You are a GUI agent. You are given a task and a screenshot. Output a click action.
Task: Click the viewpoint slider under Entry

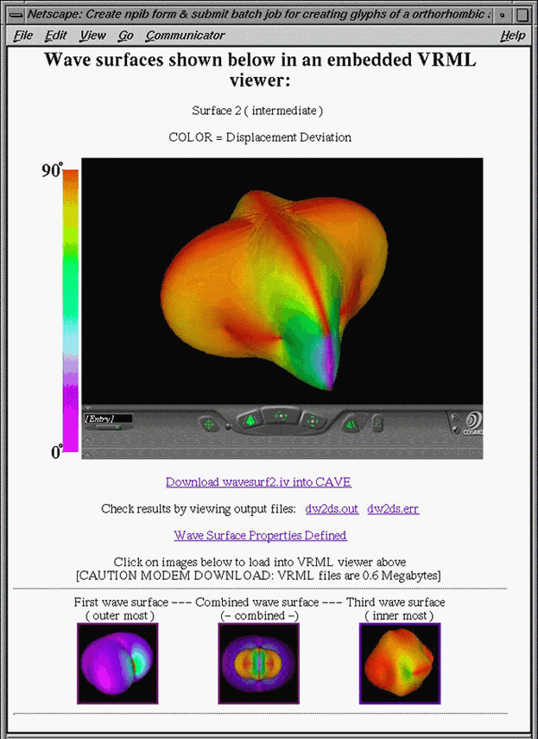pos(108,428)
